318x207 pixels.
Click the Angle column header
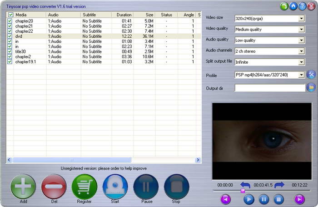coord(187,15)
